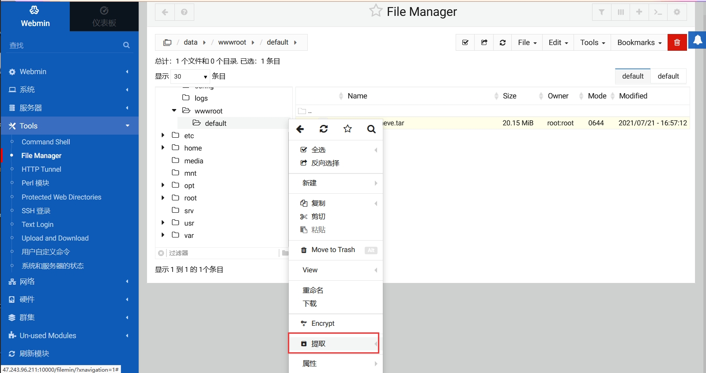Click the refresh icon in file toolbar

(x=502, y=42)
